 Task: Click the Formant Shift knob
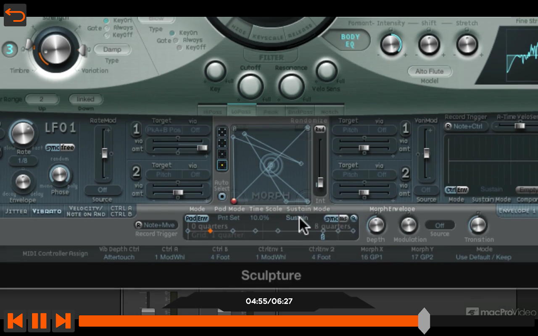(x=429, y=44)
